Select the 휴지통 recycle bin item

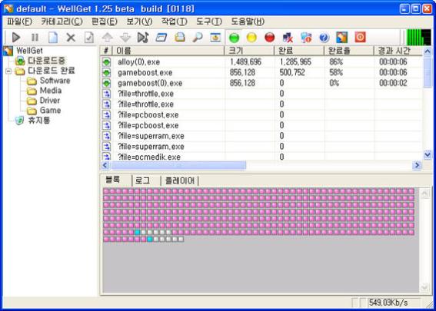click(39, 121)
